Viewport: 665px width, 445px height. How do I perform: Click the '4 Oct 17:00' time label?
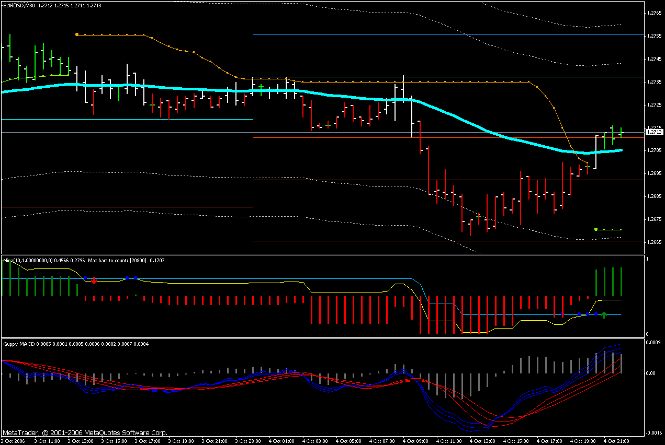pyautogui.click(x=549, y=441)
